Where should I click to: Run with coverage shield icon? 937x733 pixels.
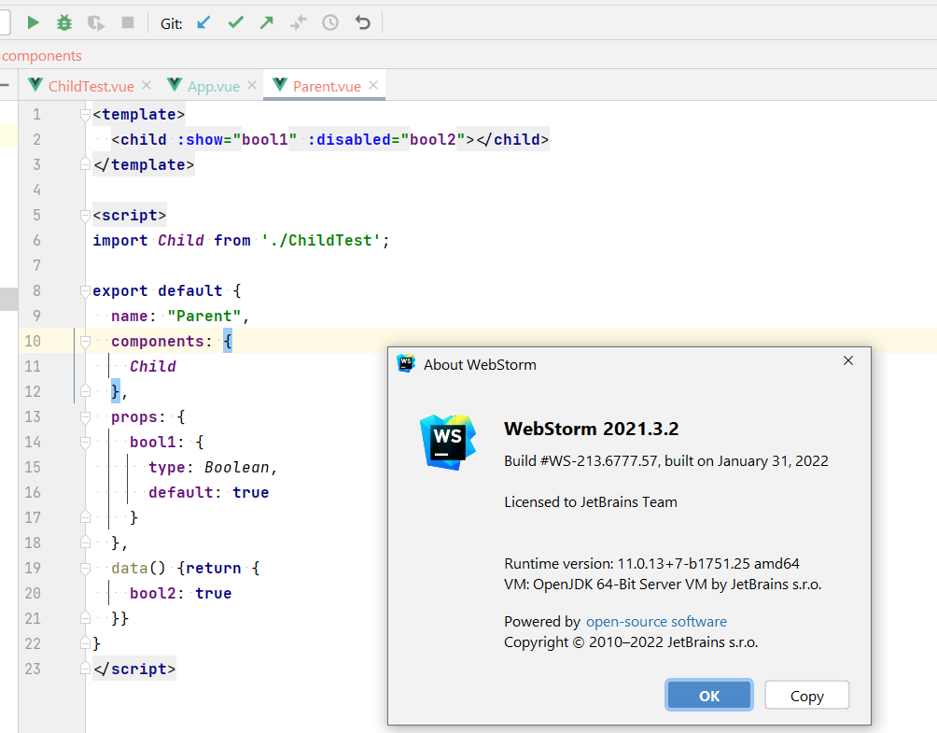[95, 22]
